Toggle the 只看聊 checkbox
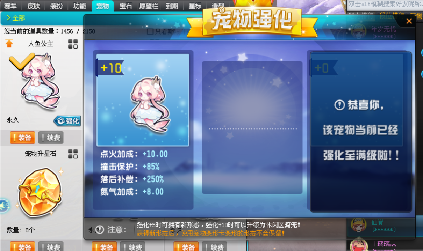The image size is (423, 251). [x=150, y=31]
